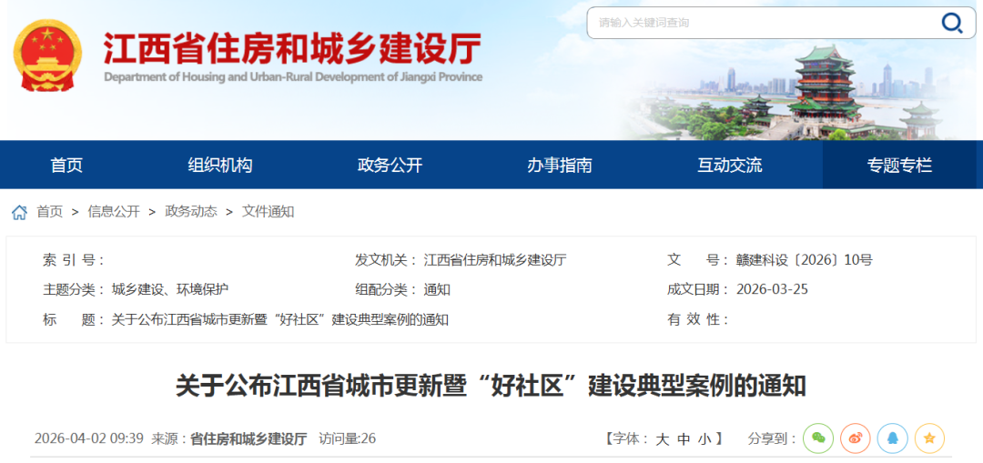Share to Qzone star icon

tap(929, 438)
